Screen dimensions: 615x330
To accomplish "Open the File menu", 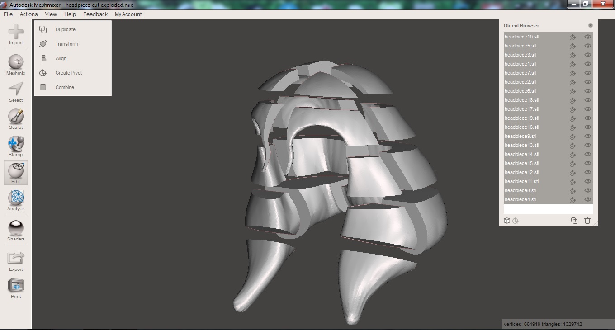I will click(8, 14).
